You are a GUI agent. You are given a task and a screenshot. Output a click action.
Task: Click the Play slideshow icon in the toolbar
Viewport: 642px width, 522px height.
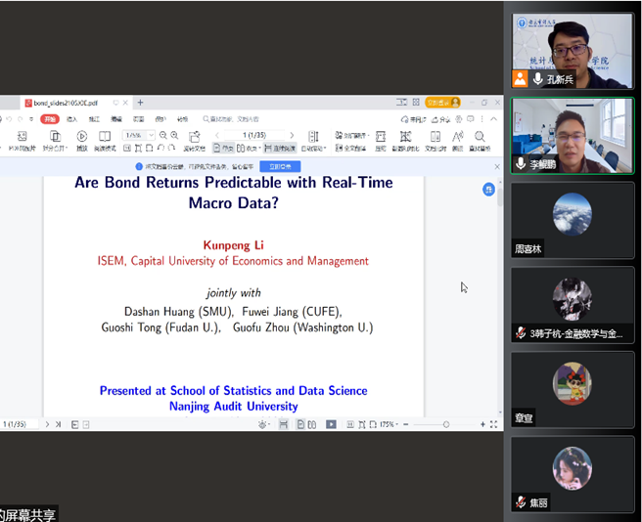(x=81, y=137)
